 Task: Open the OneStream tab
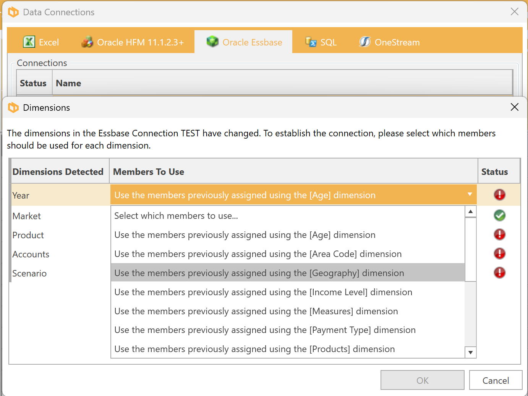point(389,42)
